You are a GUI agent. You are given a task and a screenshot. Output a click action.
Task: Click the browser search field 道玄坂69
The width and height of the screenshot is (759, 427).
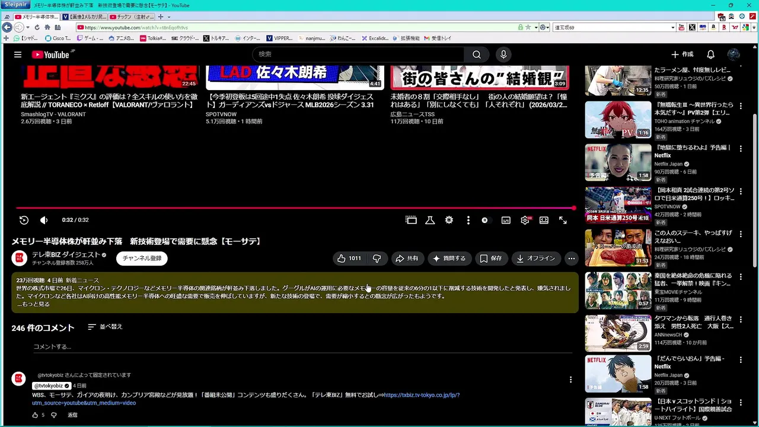pos(611,27)
